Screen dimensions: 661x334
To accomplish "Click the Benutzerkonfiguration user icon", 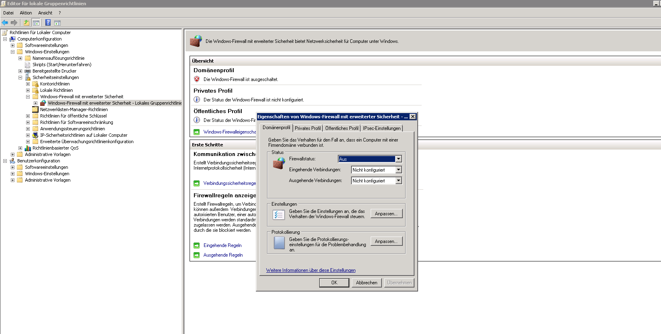I will tap(12, 161).
